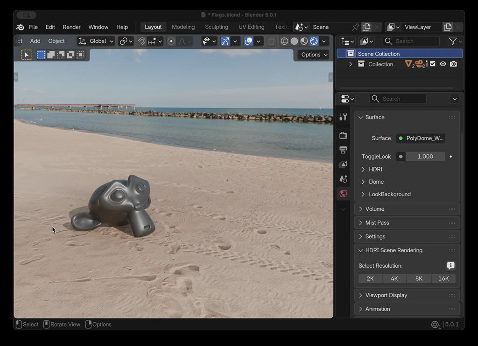Switch to wireframe viewport shading
The width and height of the screenshot is (478, 346).
point(284,42)
